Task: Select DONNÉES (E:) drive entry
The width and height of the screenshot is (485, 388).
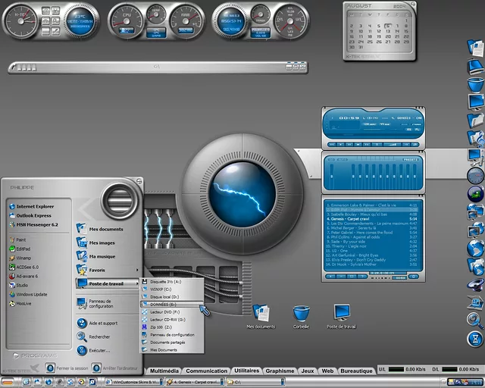Action: coord(164,304)
